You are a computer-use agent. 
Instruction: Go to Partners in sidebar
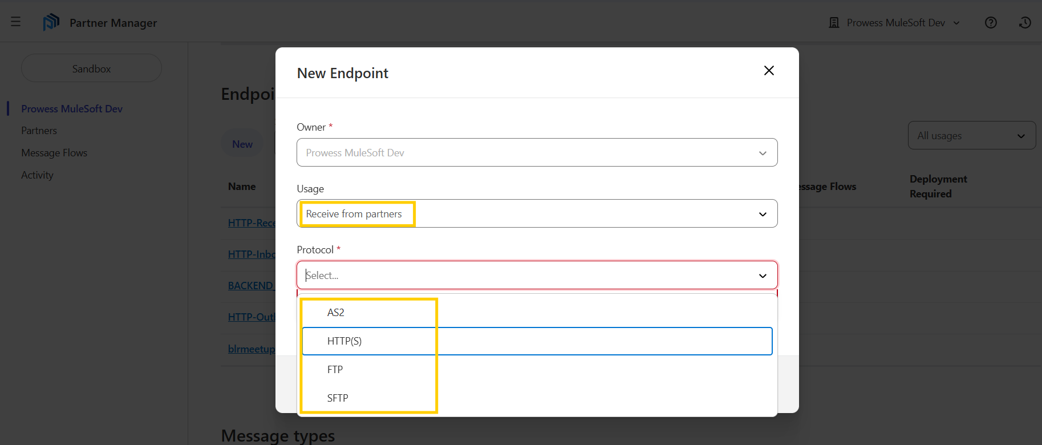[x=39, y=131]
